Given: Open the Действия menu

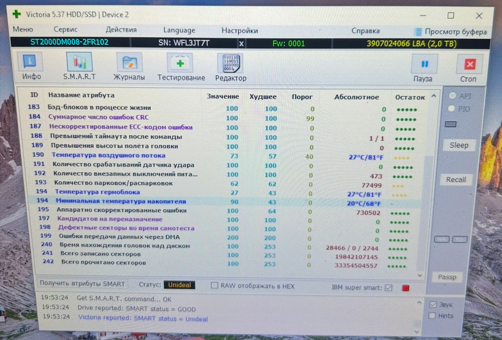Looking at the screenshot, I should coord(121,30).
